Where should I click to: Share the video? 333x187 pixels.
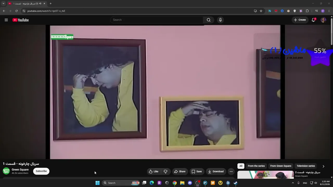pos(180,171)
